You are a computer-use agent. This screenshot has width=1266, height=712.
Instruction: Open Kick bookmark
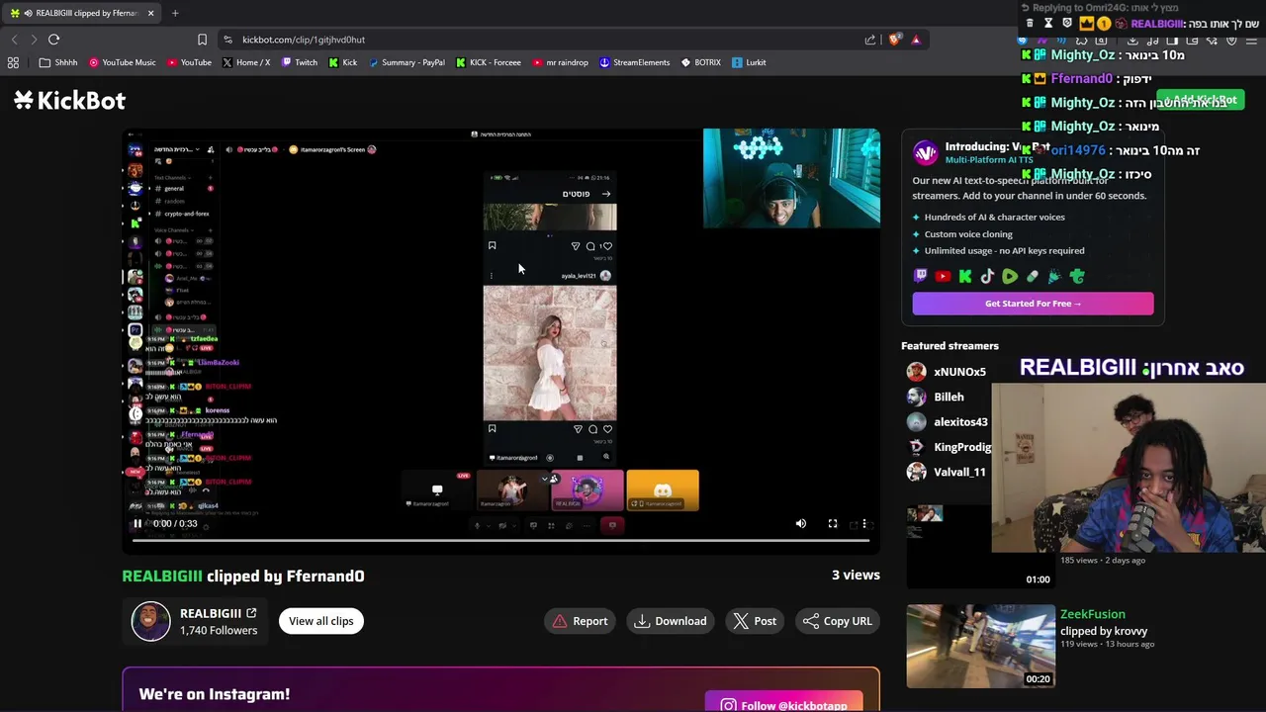point(342,62)
